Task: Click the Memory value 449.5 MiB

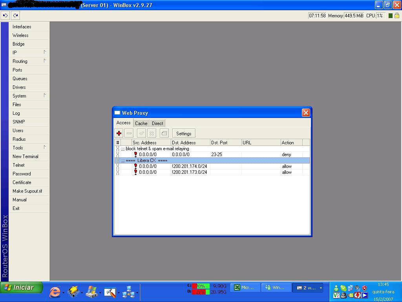Action: click(354, 16)
